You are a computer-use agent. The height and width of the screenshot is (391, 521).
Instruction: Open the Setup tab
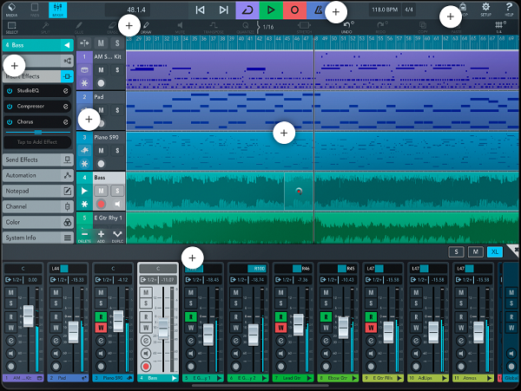[485, 10]
